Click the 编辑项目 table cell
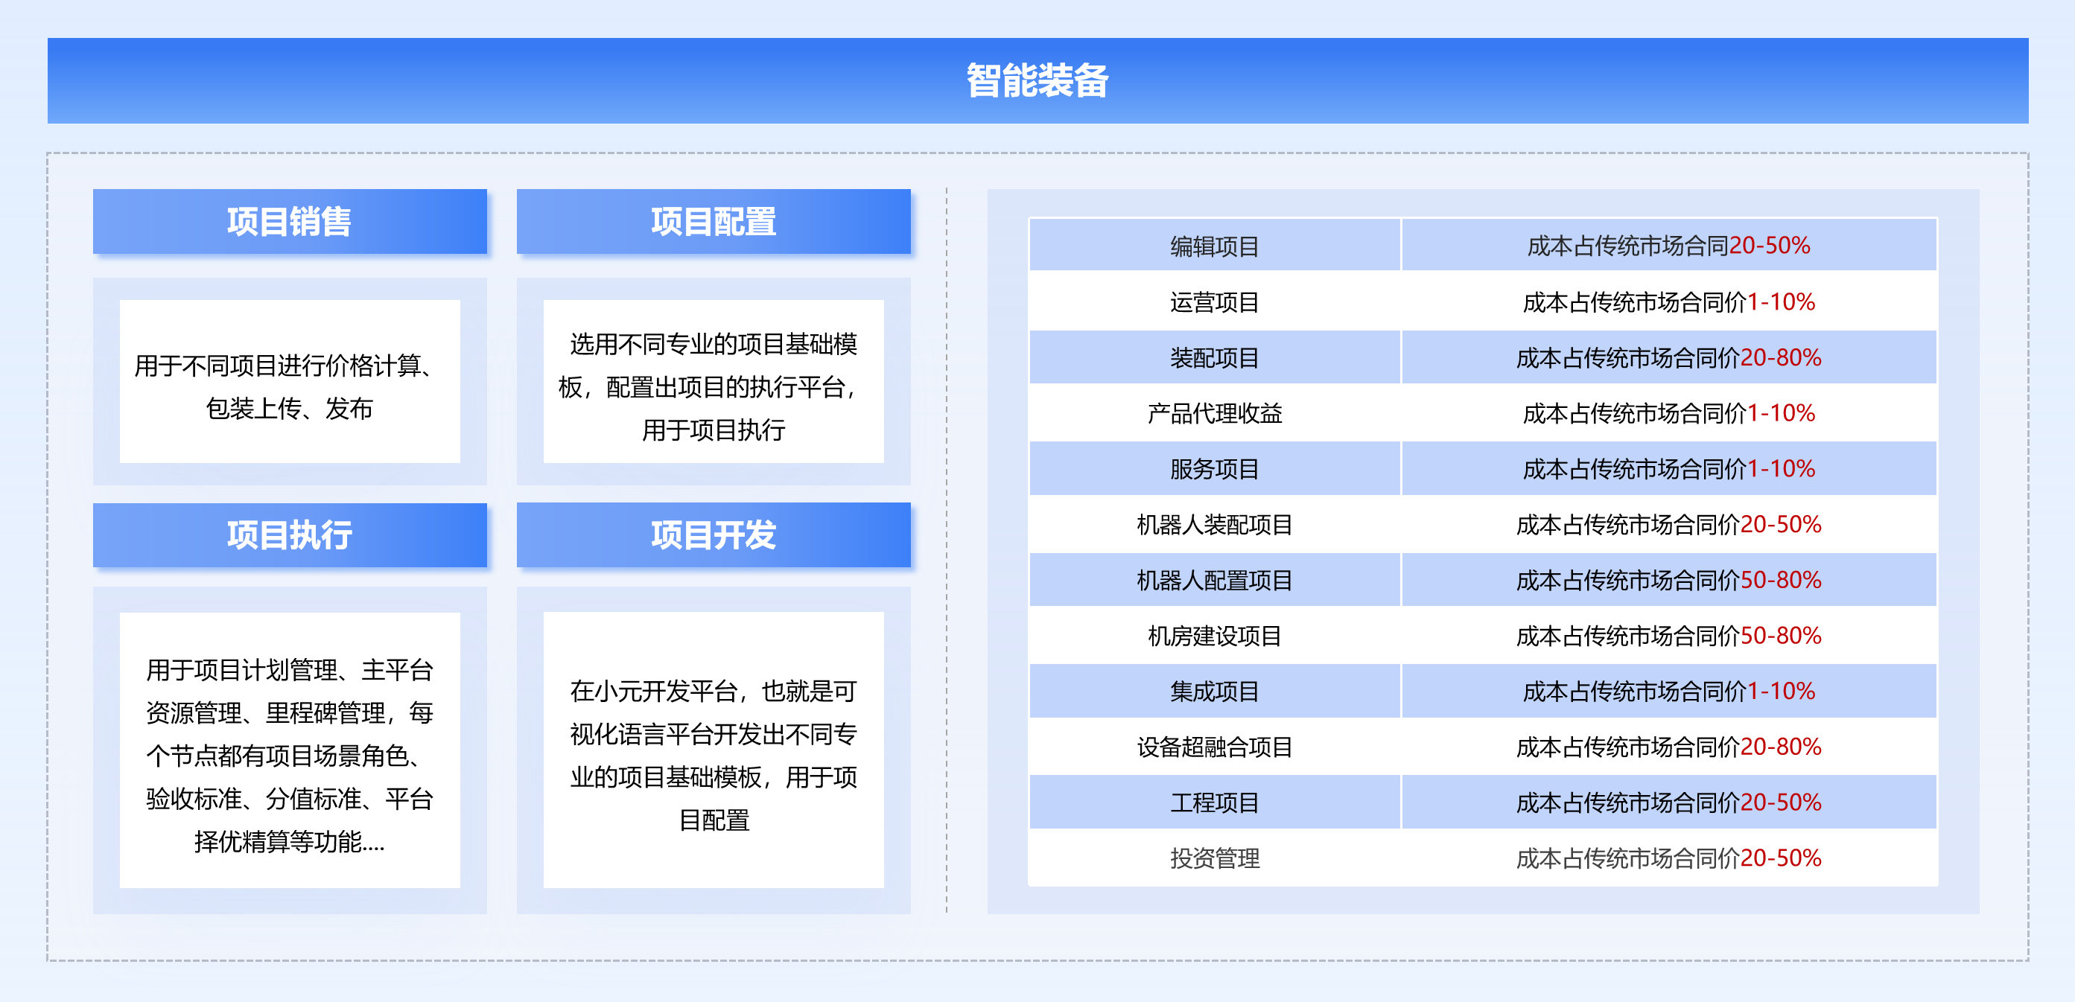 pyautogui.click(x=1215, y=246)
